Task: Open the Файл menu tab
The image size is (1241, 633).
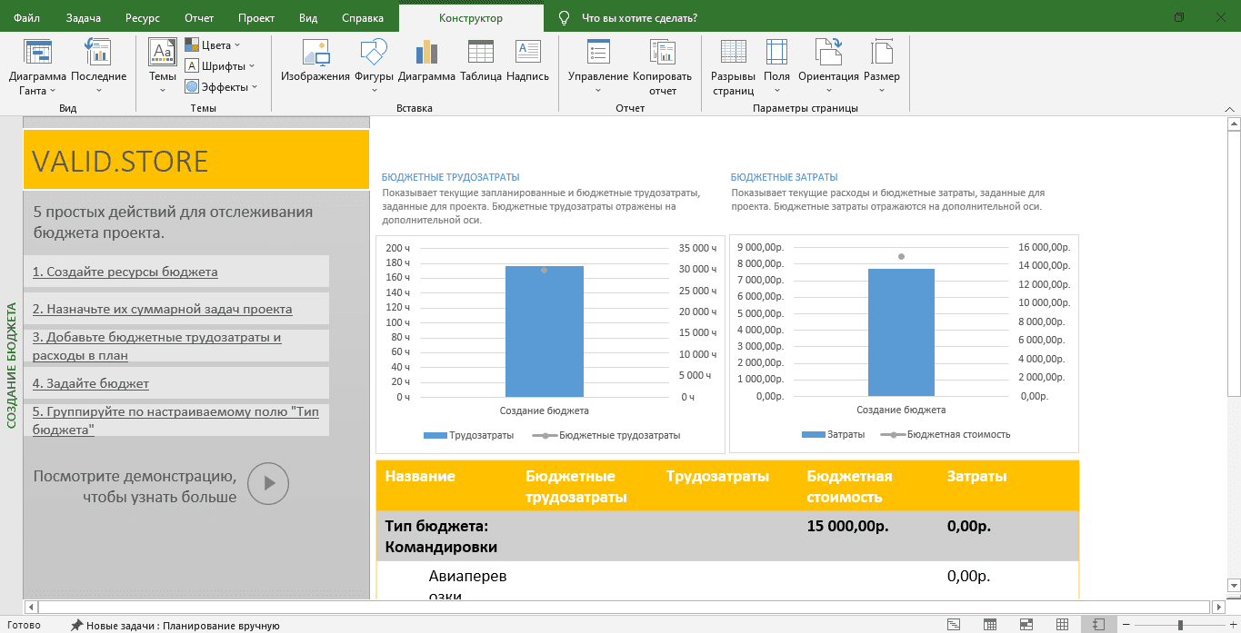Action: point(26,17)
